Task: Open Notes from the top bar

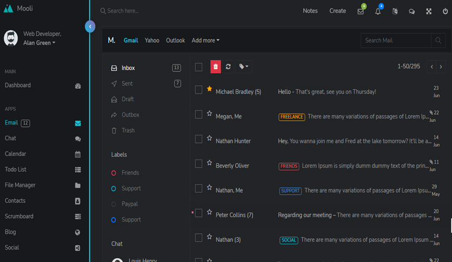Action: 310,11
